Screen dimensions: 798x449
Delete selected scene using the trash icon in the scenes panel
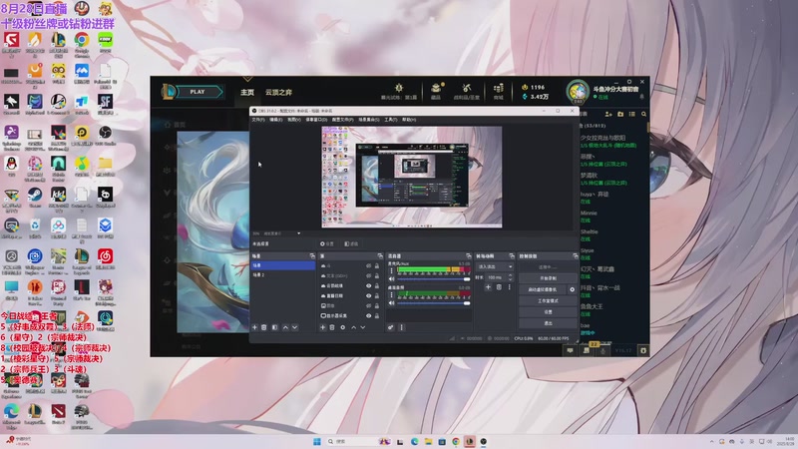tap(264, 327)
